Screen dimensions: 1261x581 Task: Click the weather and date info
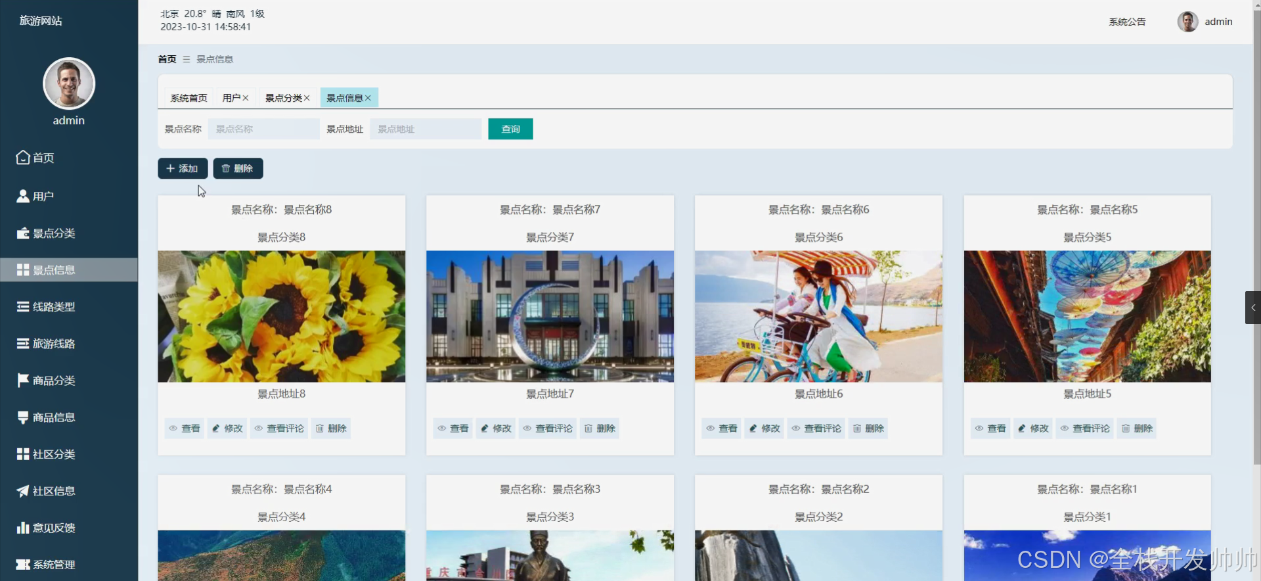pos(212,20)
